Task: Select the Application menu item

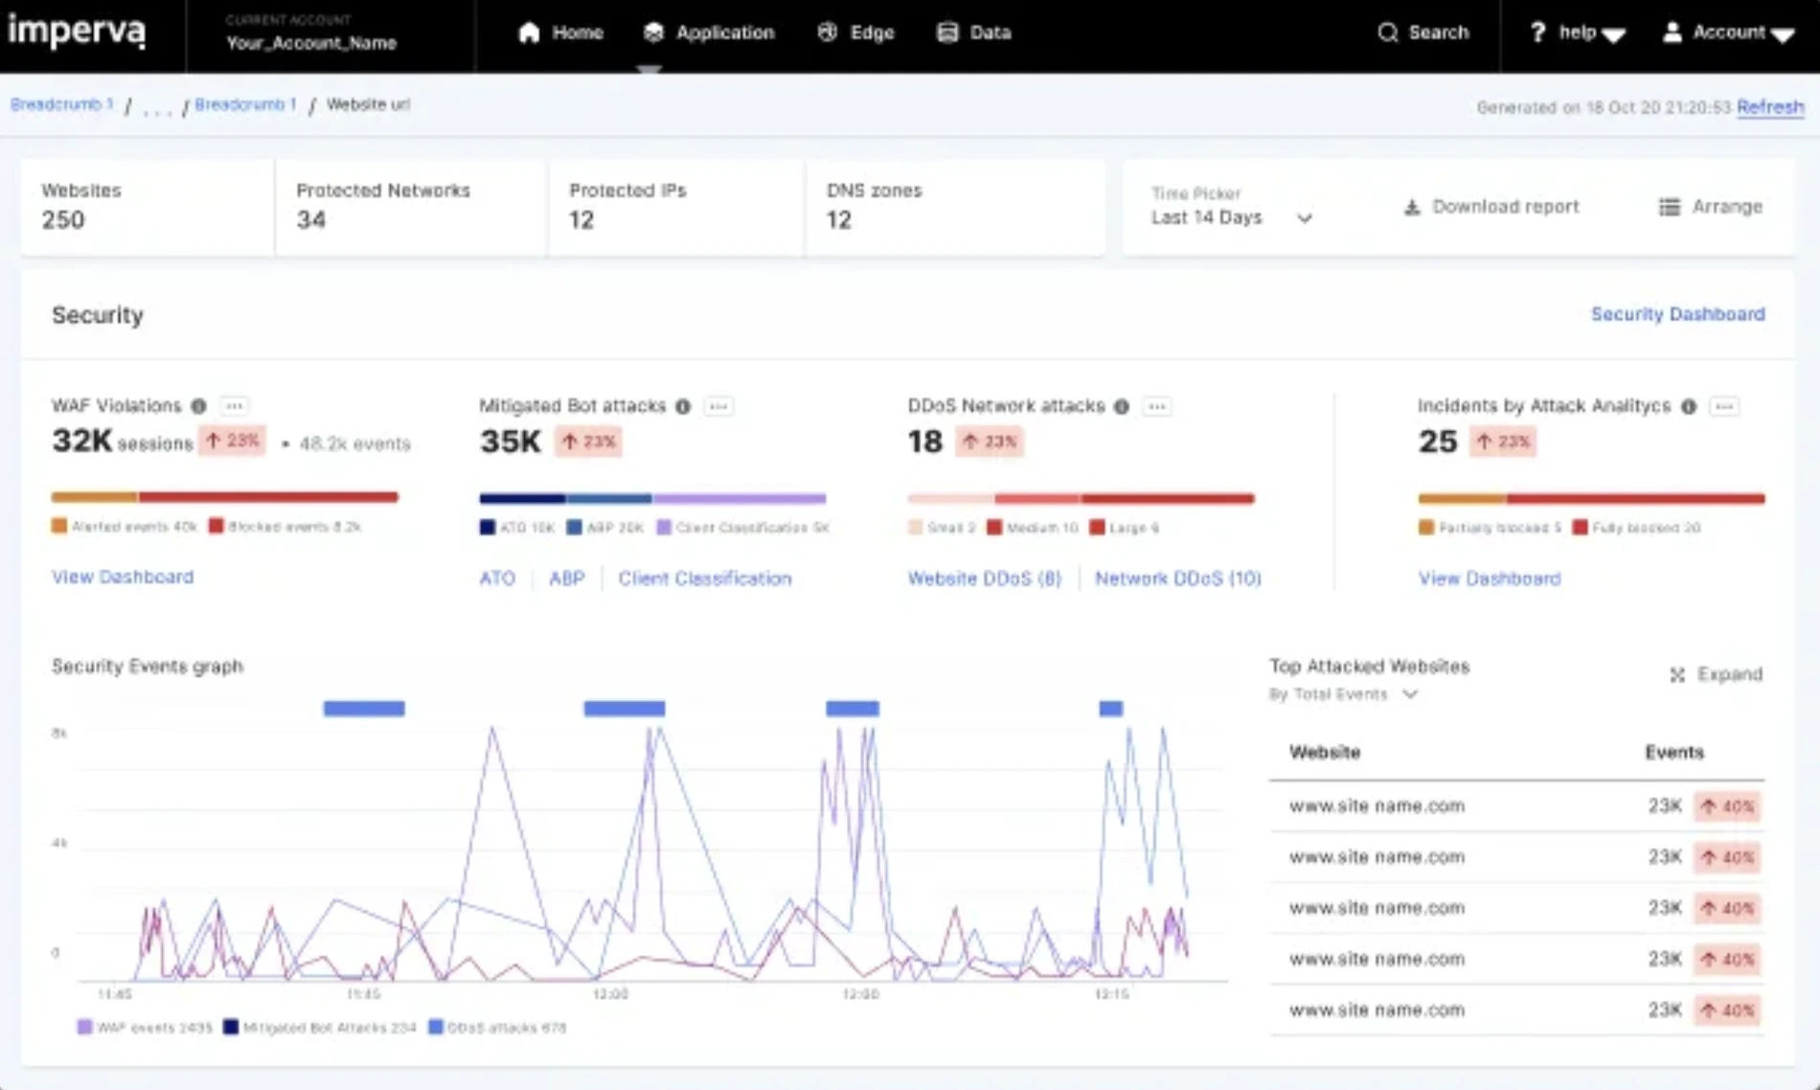Action: (x=709, y=32)
